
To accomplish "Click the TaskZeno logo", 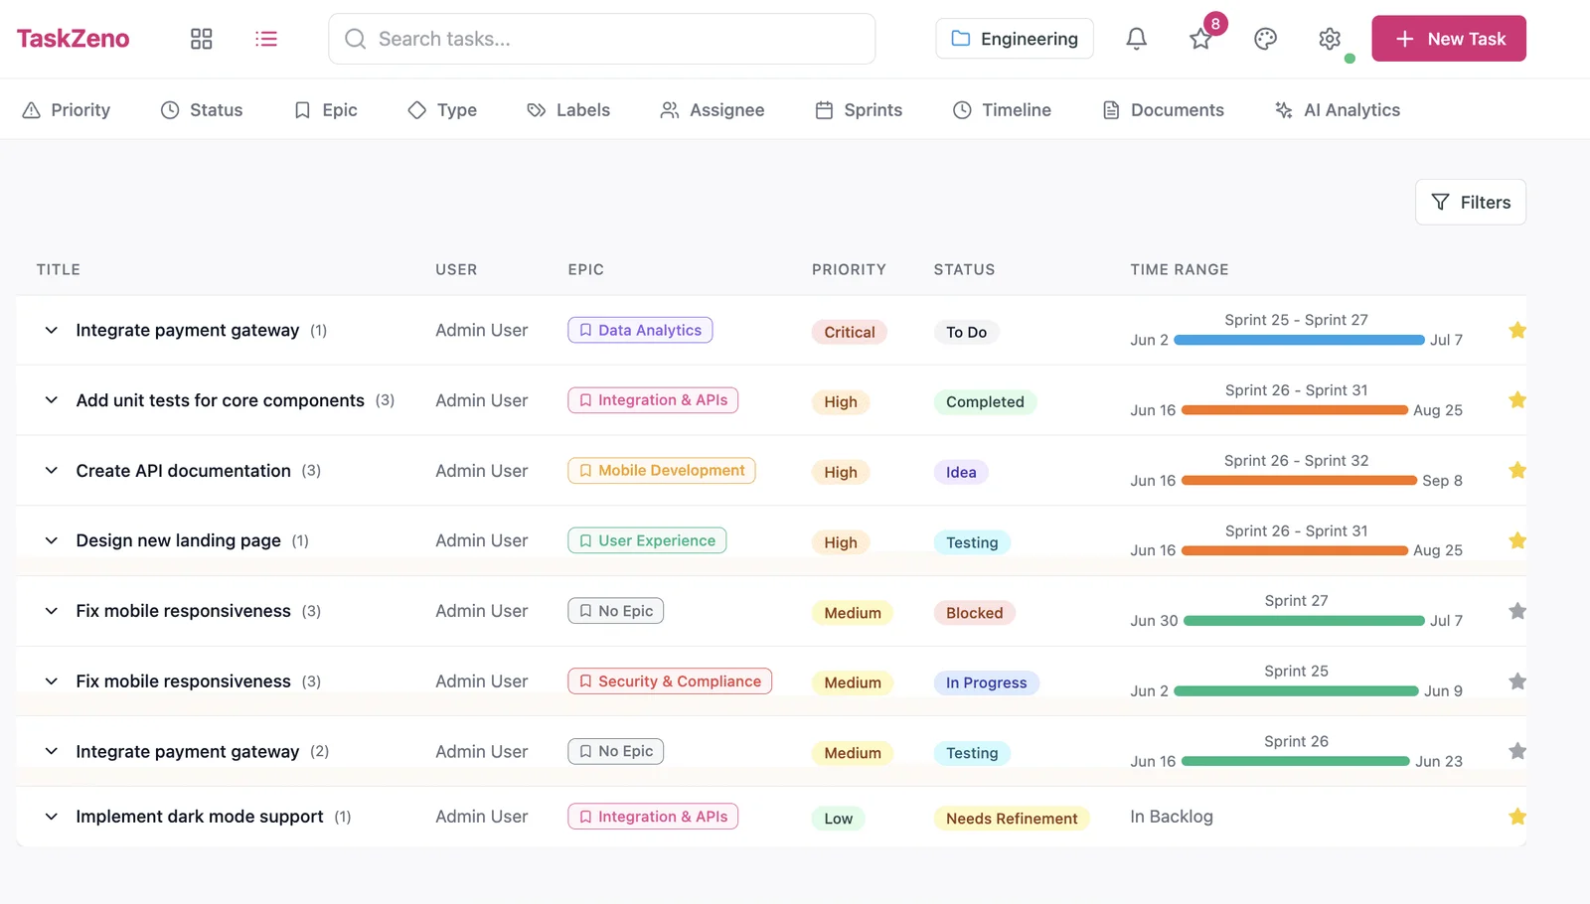I will 74,39.
